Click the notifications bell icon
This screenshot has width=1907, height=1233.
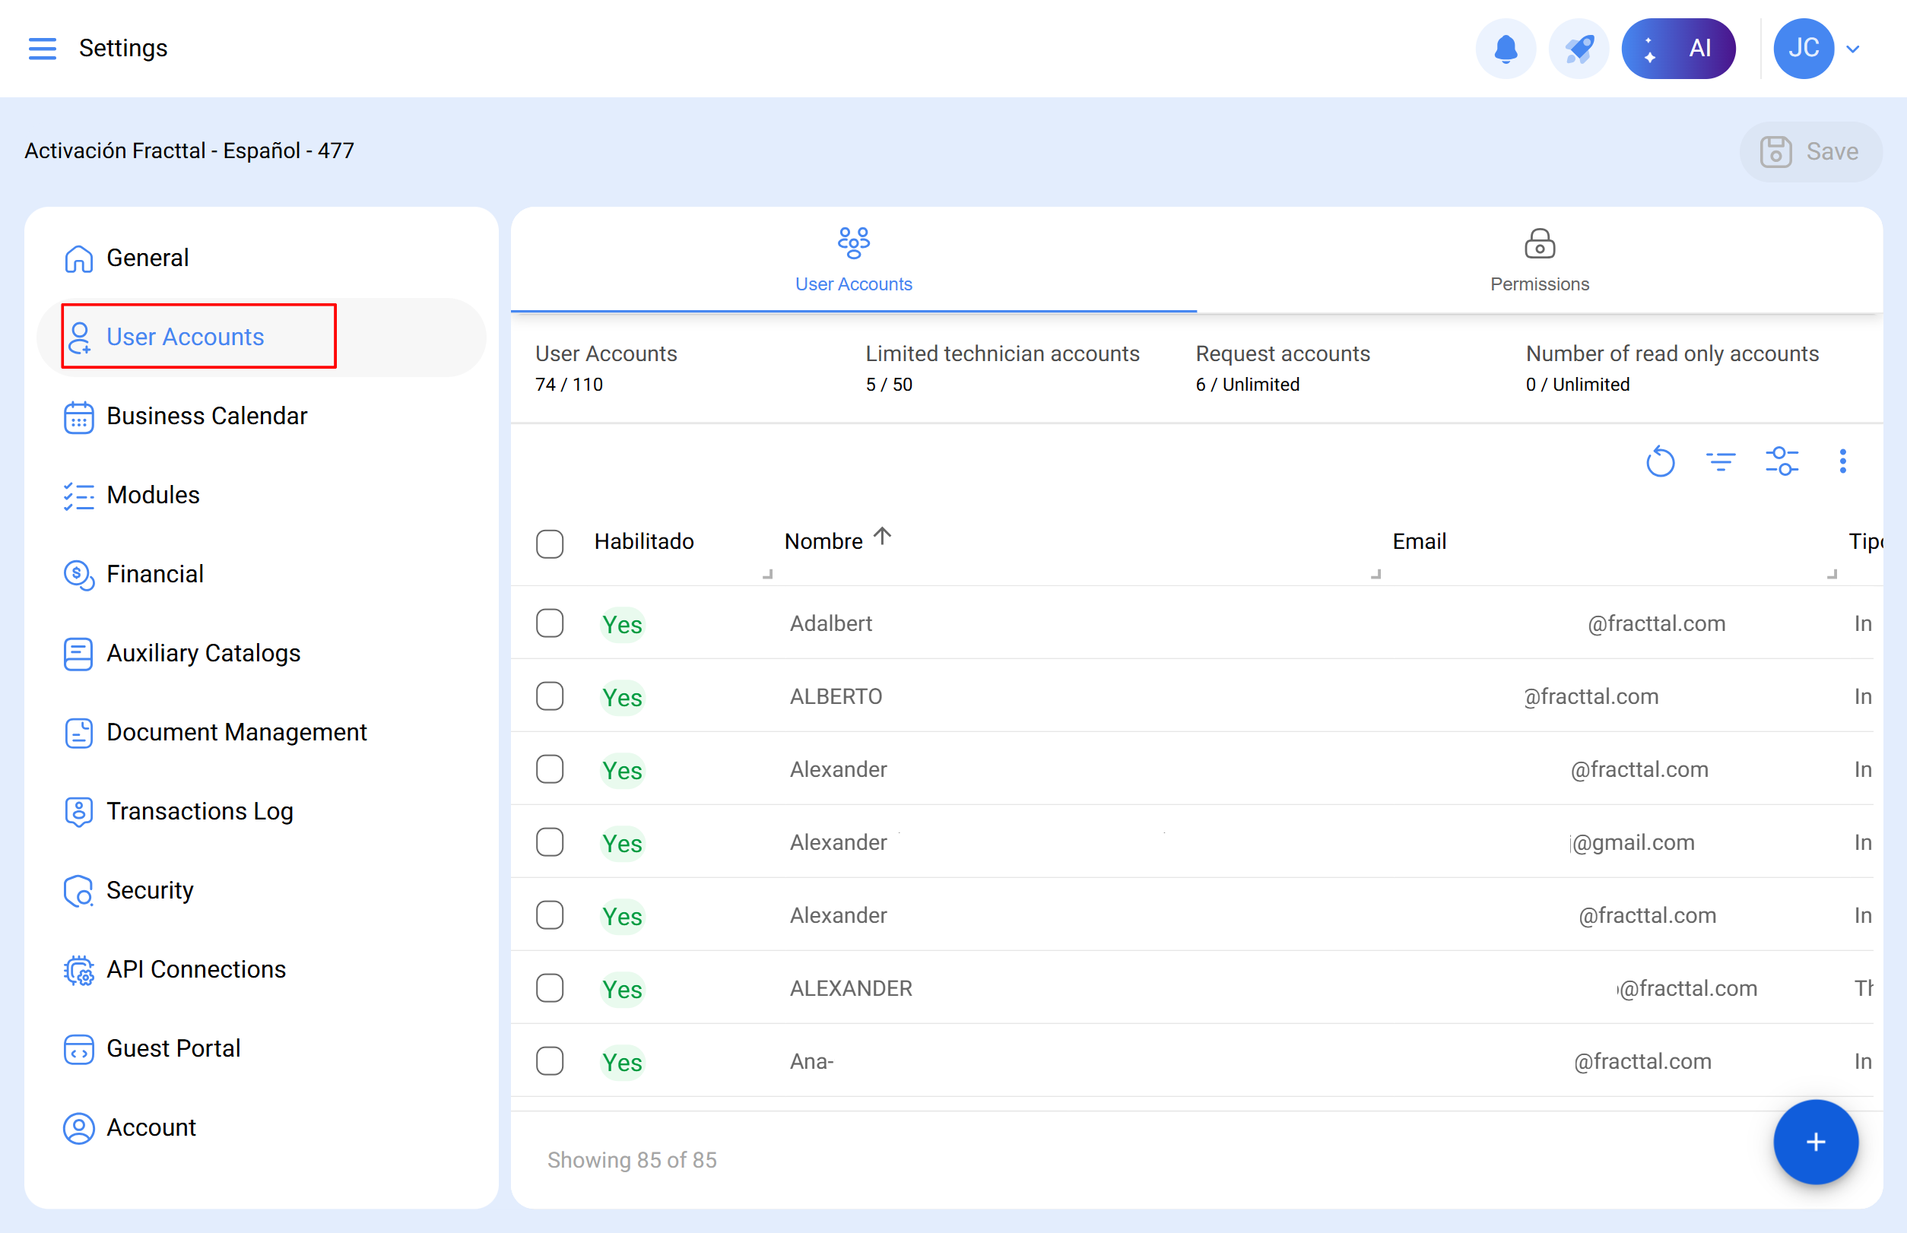click(1505, 48)
